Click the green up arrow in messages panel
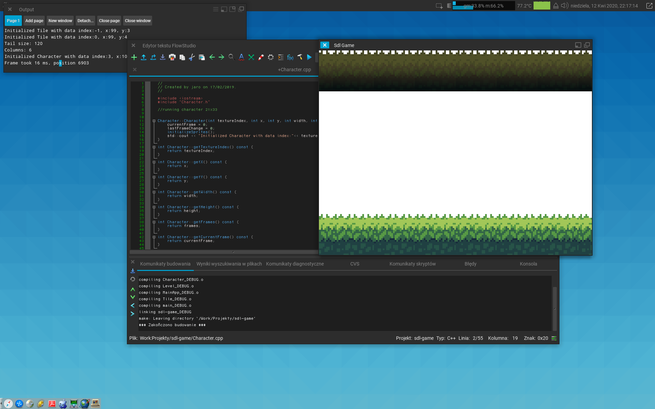The height and width of the screenshot is (409, 655). click(133, 289)
